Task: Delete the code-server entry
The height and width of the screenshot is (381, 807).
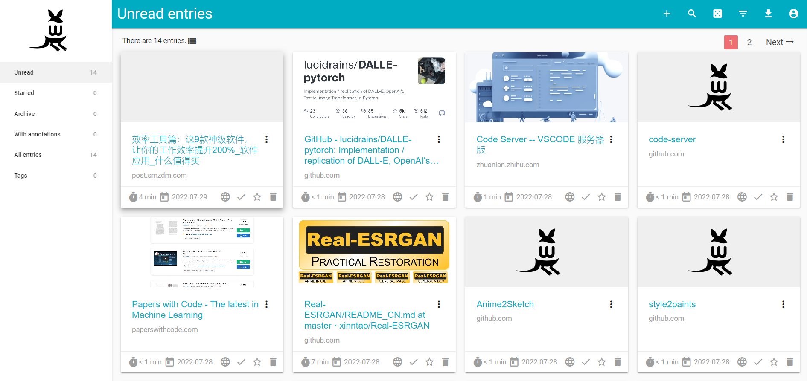Action: (x=790, y=197)
